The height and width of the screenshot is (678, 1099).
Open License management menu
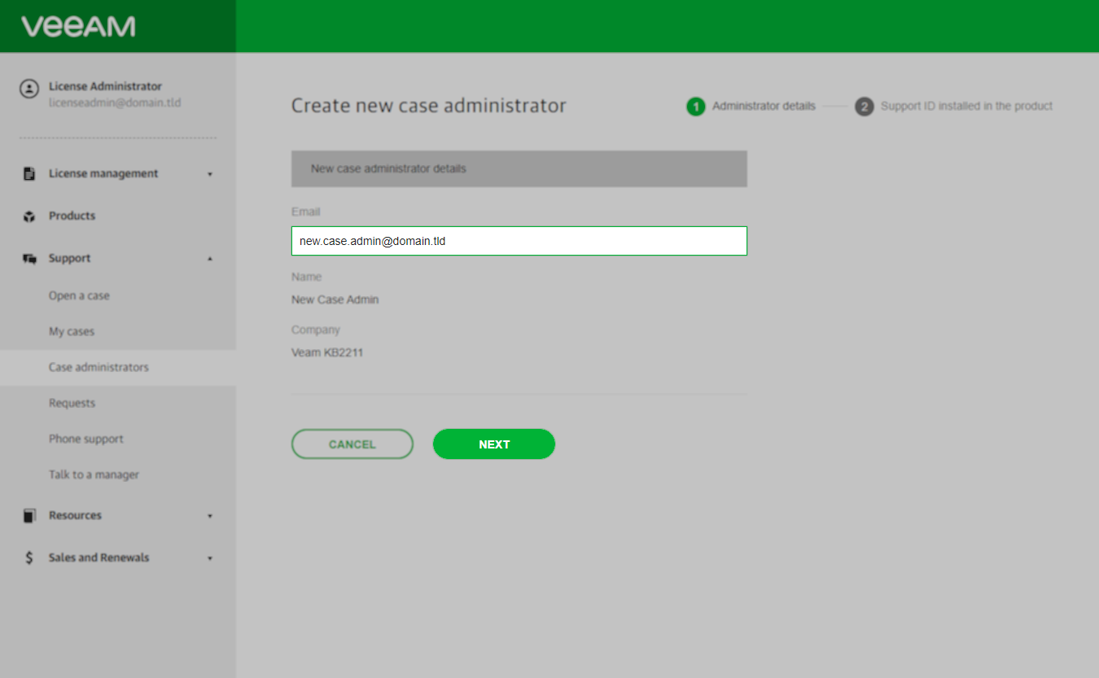click(x=103, y=173)
